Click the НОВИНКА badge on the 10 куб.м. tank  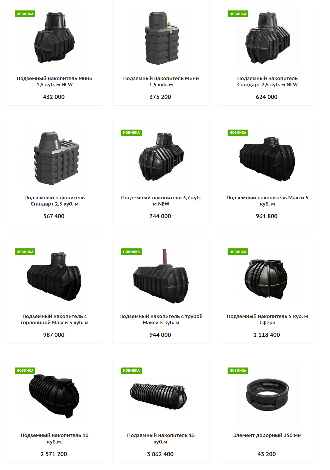point(25,371)
